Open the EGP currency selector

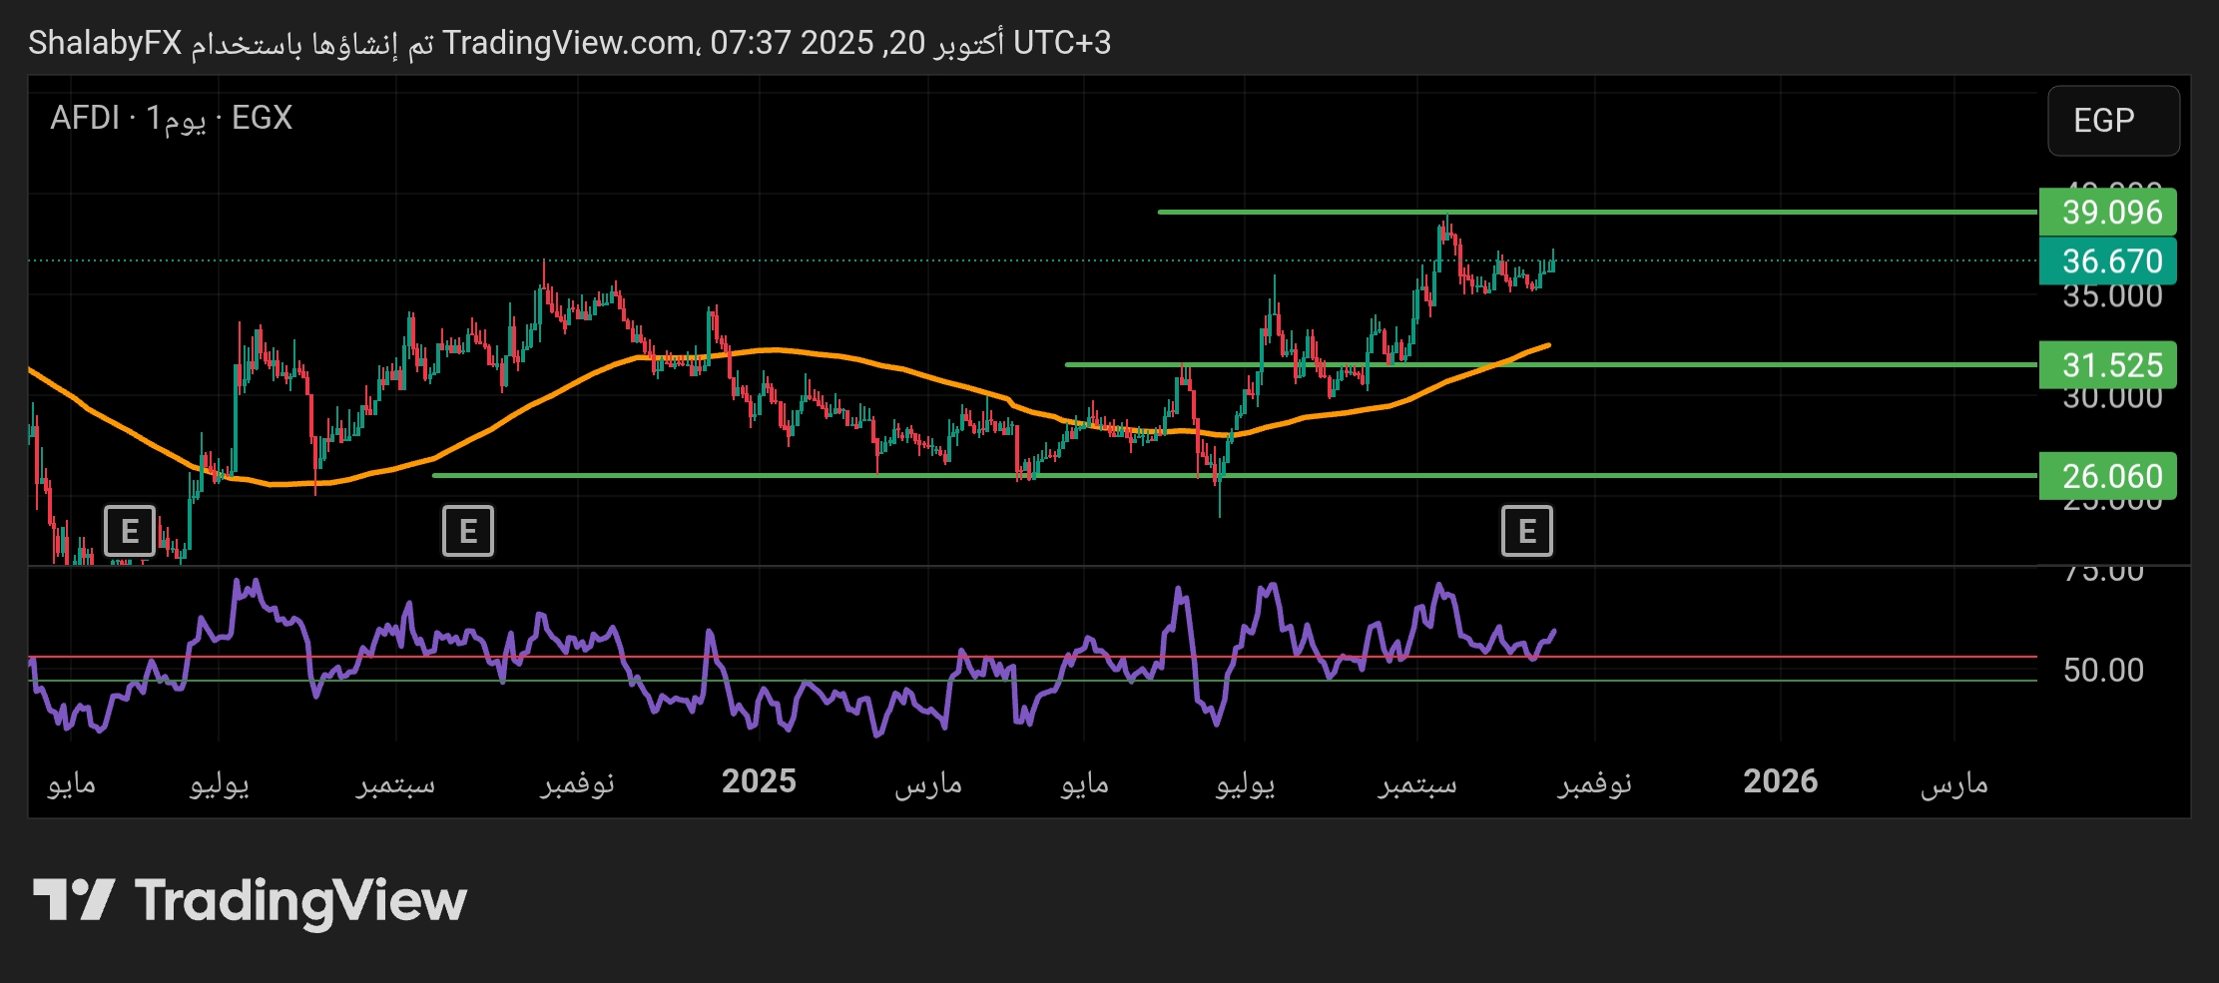2112,121
